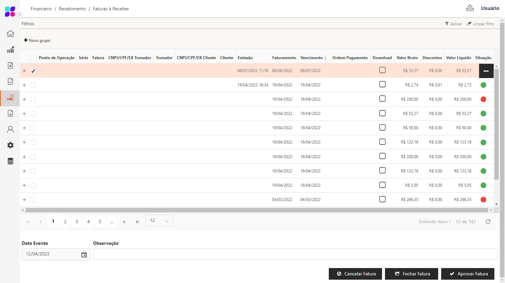Viewport: 505px width, 283px height.
Task: Click the download tray icon near Usuário
Action: point(470,8)
